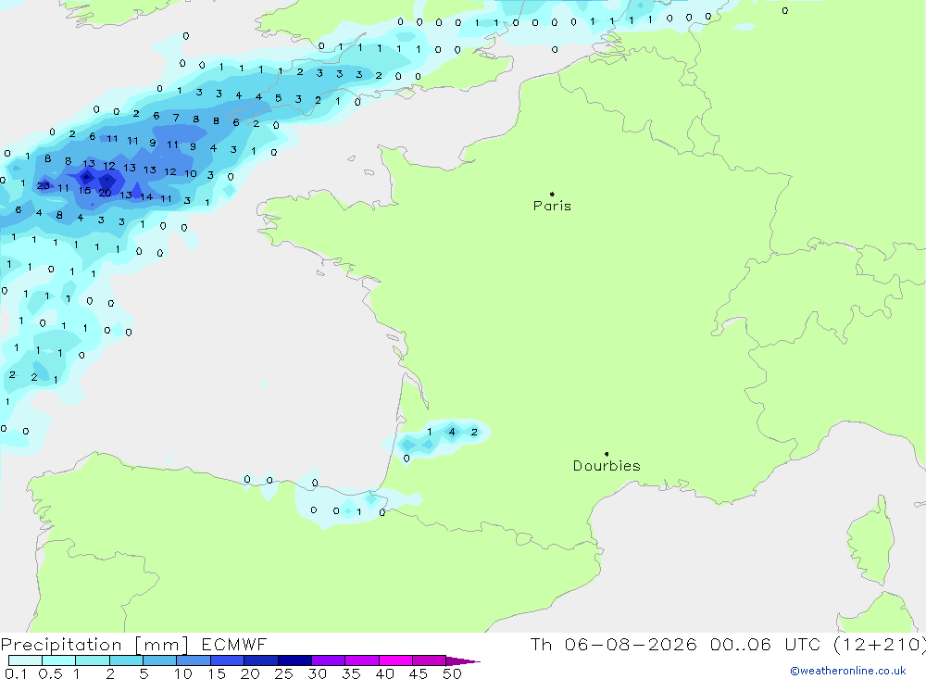Pick the 10–15 mm legend color swatch

pyautogui.click(x=194, y=660)
